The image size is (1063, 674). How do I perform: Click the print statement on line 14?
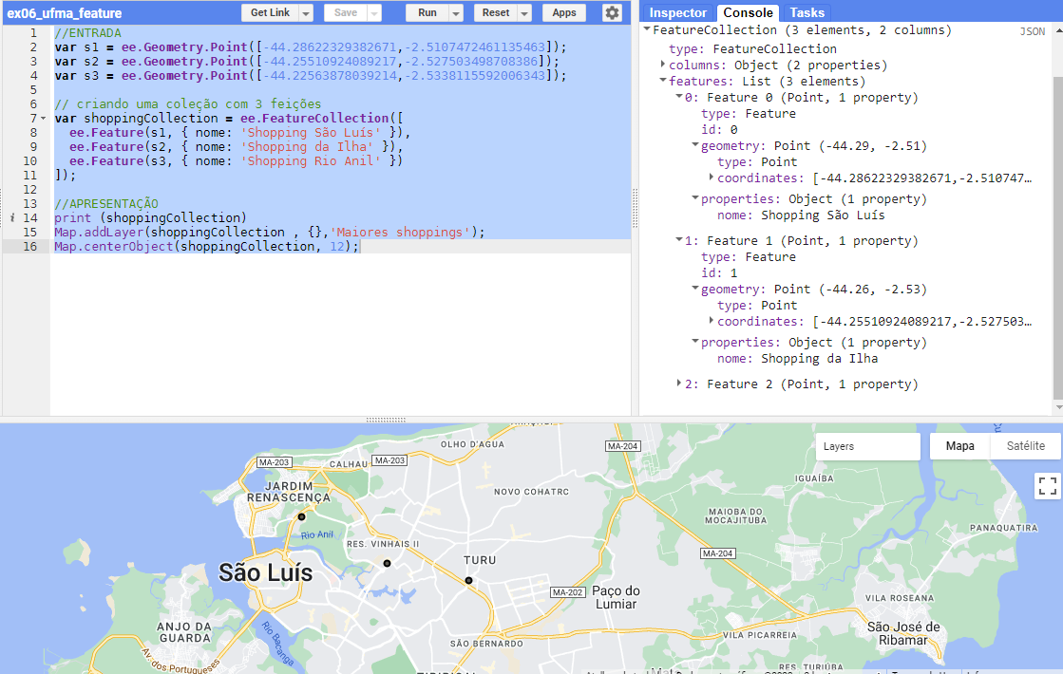click(150, 218)
